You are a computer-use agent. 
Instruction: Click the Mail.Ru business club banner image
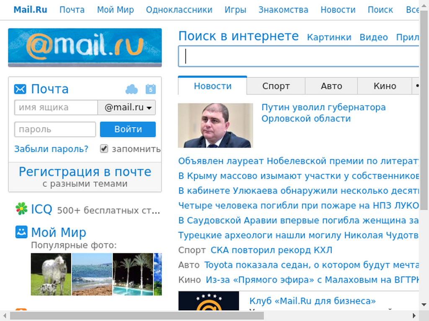pos(209,301)
